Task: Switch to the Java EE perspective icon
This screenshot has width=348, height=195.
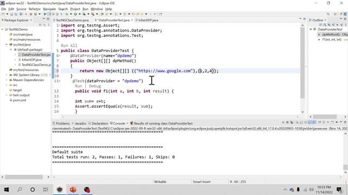Action: coord(341,14)
